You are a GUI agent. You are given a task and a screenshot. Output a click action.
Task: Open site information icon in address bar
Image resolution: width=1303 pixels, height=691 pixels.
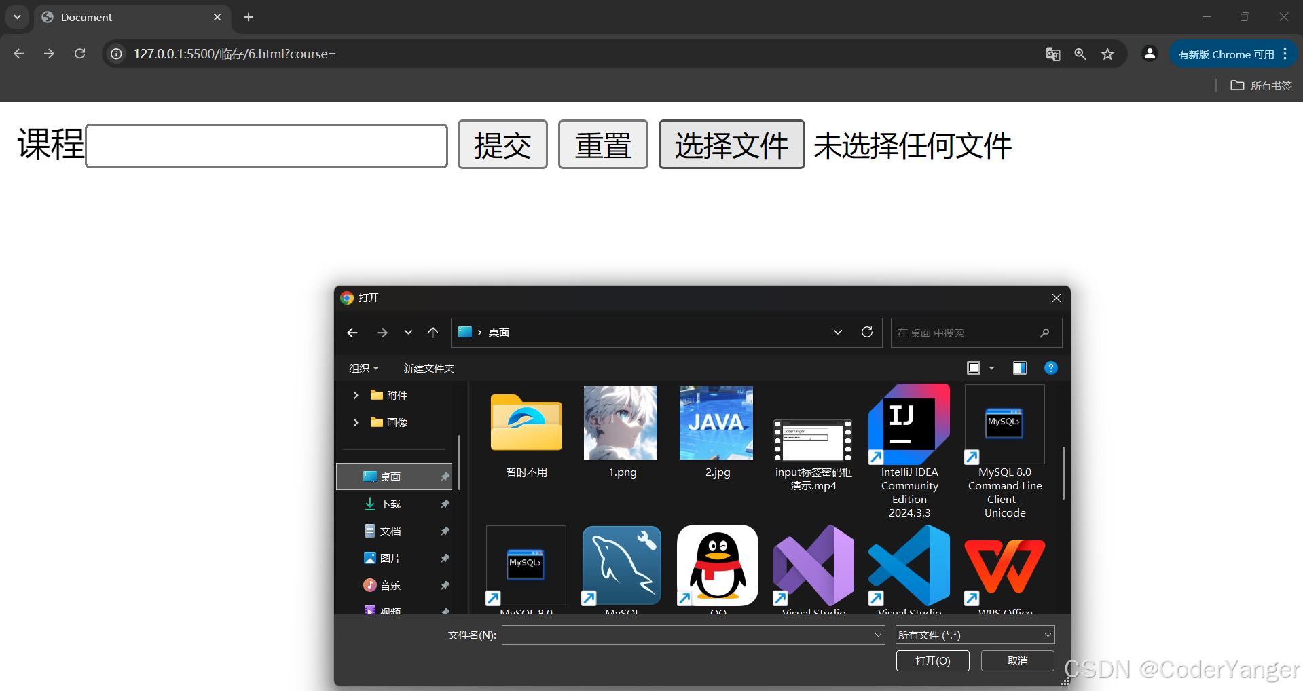(x=117, y=54)
